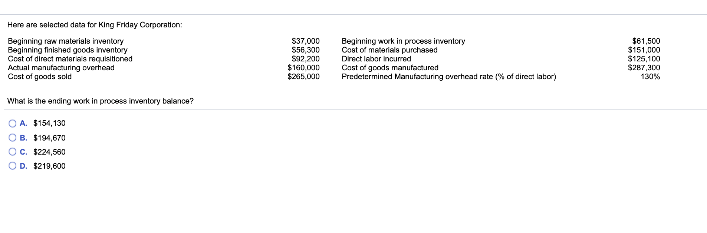
Task: Select radio button D for $219,600
Action: click(x=12, y=166)
